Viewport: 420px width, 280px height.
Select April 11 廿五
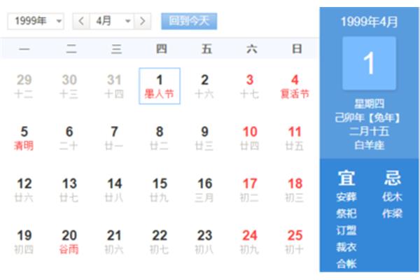tap(295, 138)
